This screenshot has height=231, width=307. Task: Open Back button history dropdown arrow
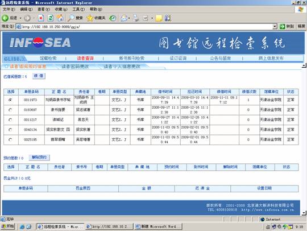[20, 18]
